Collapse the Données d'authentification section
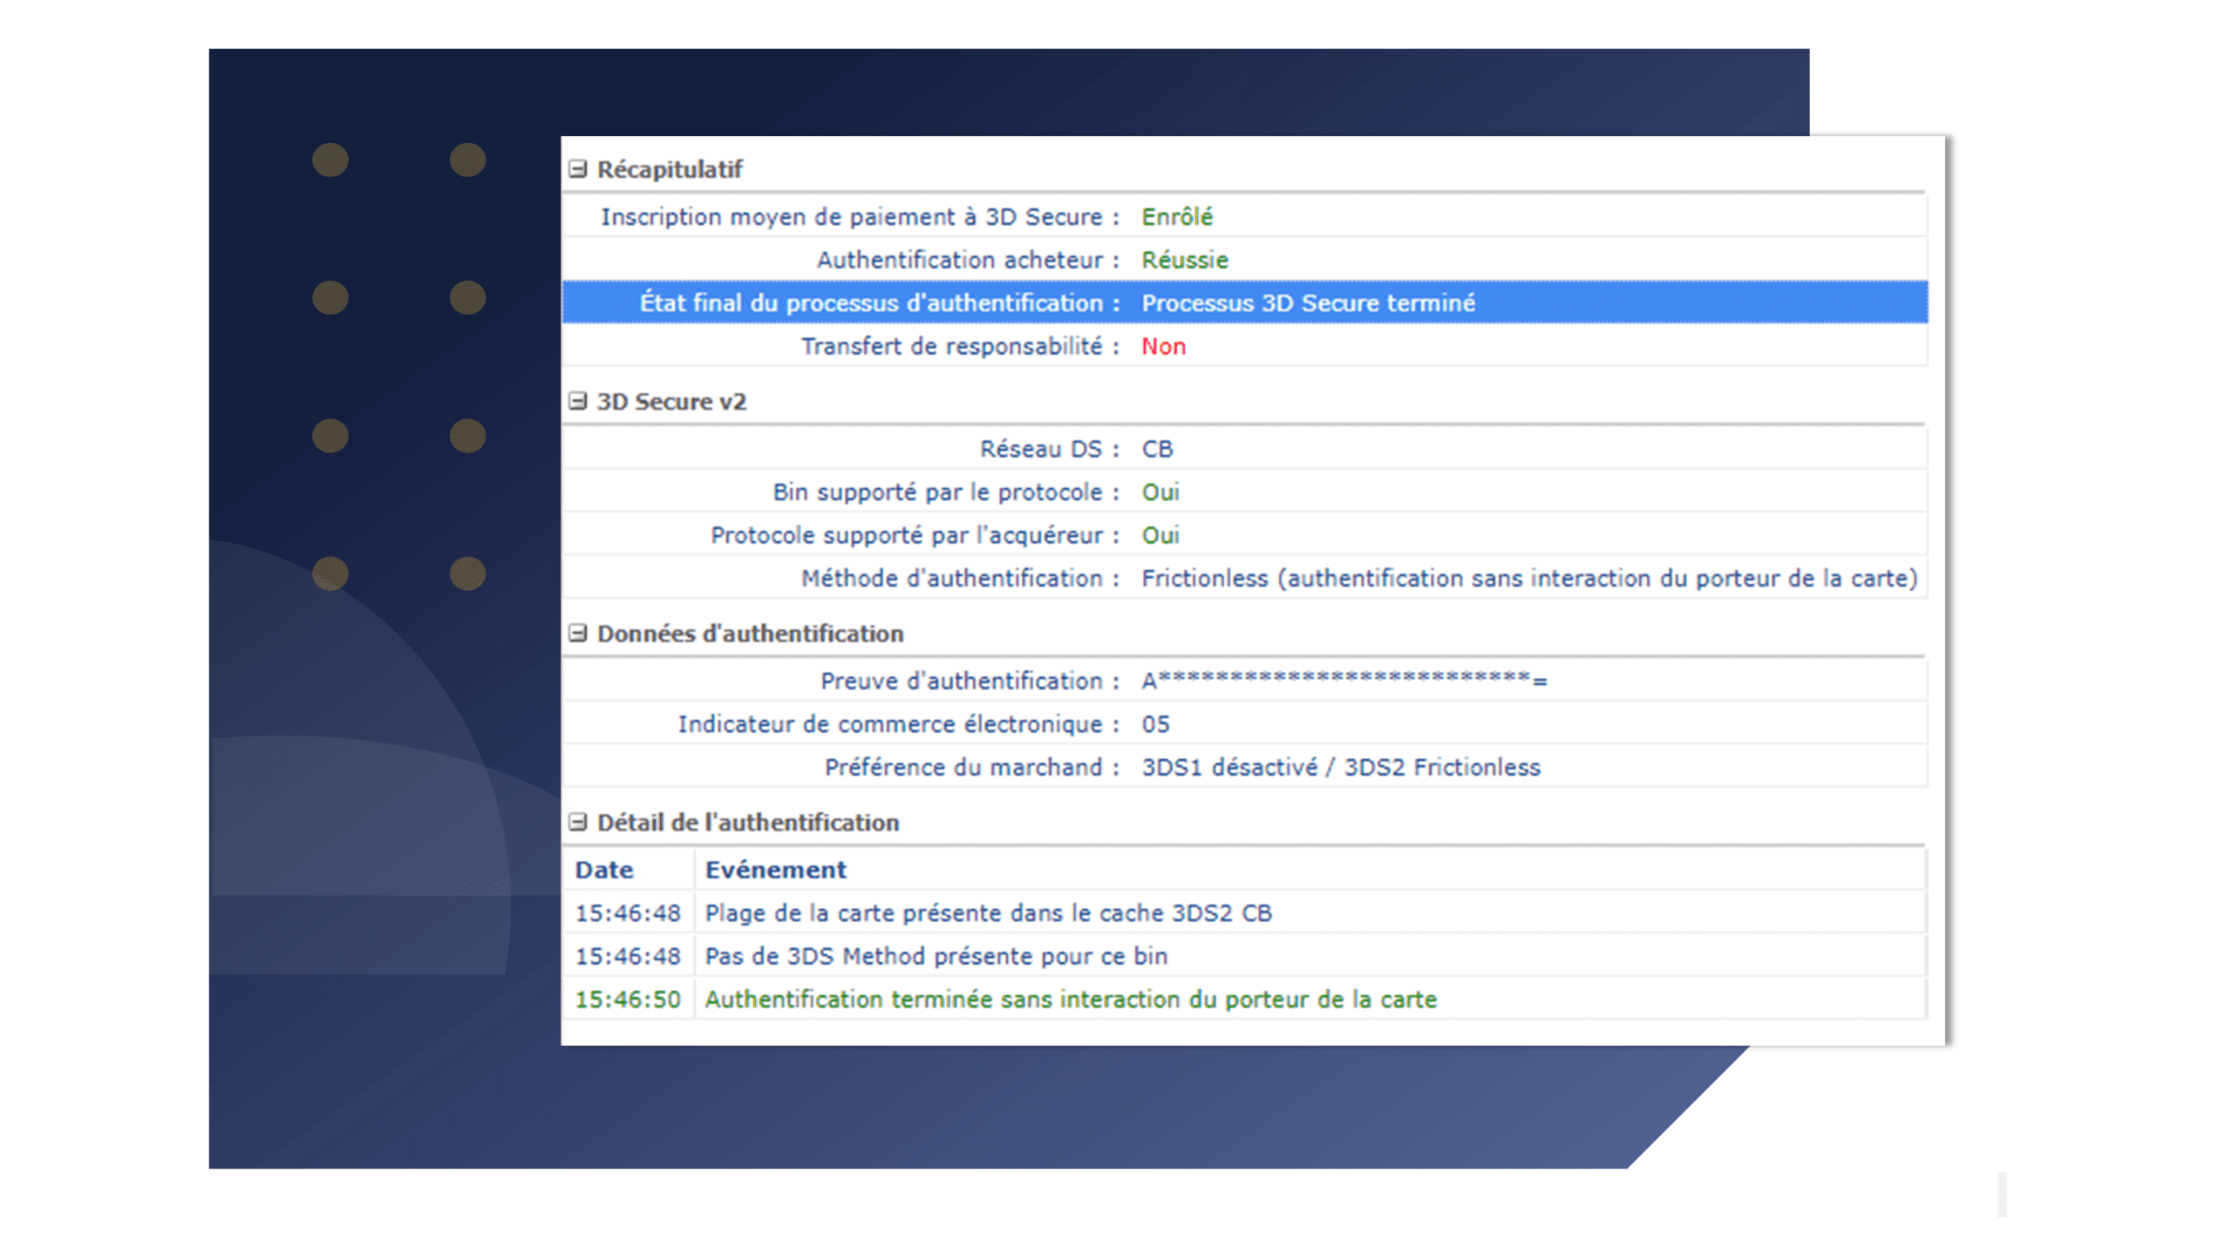 (x=577, y=634)
